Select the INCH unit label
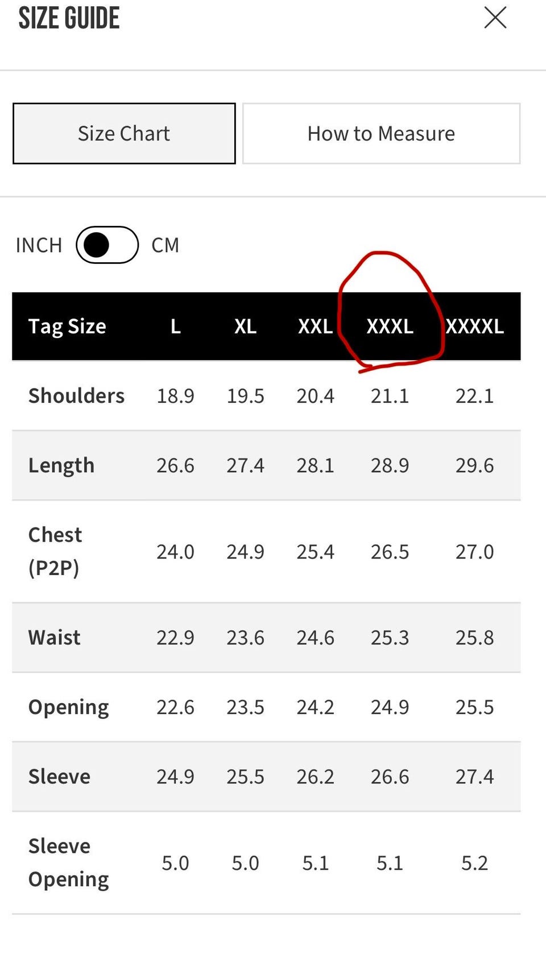 point(39,245)
